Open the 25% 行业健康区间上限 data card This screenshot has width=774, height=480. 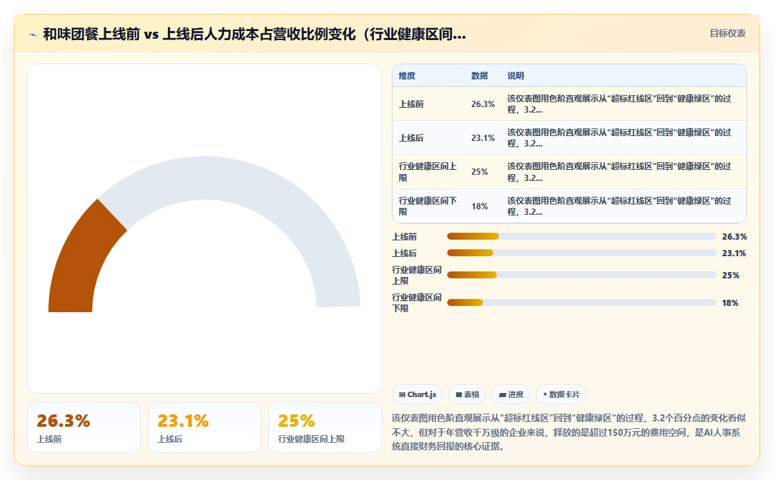tap(325, 428)
